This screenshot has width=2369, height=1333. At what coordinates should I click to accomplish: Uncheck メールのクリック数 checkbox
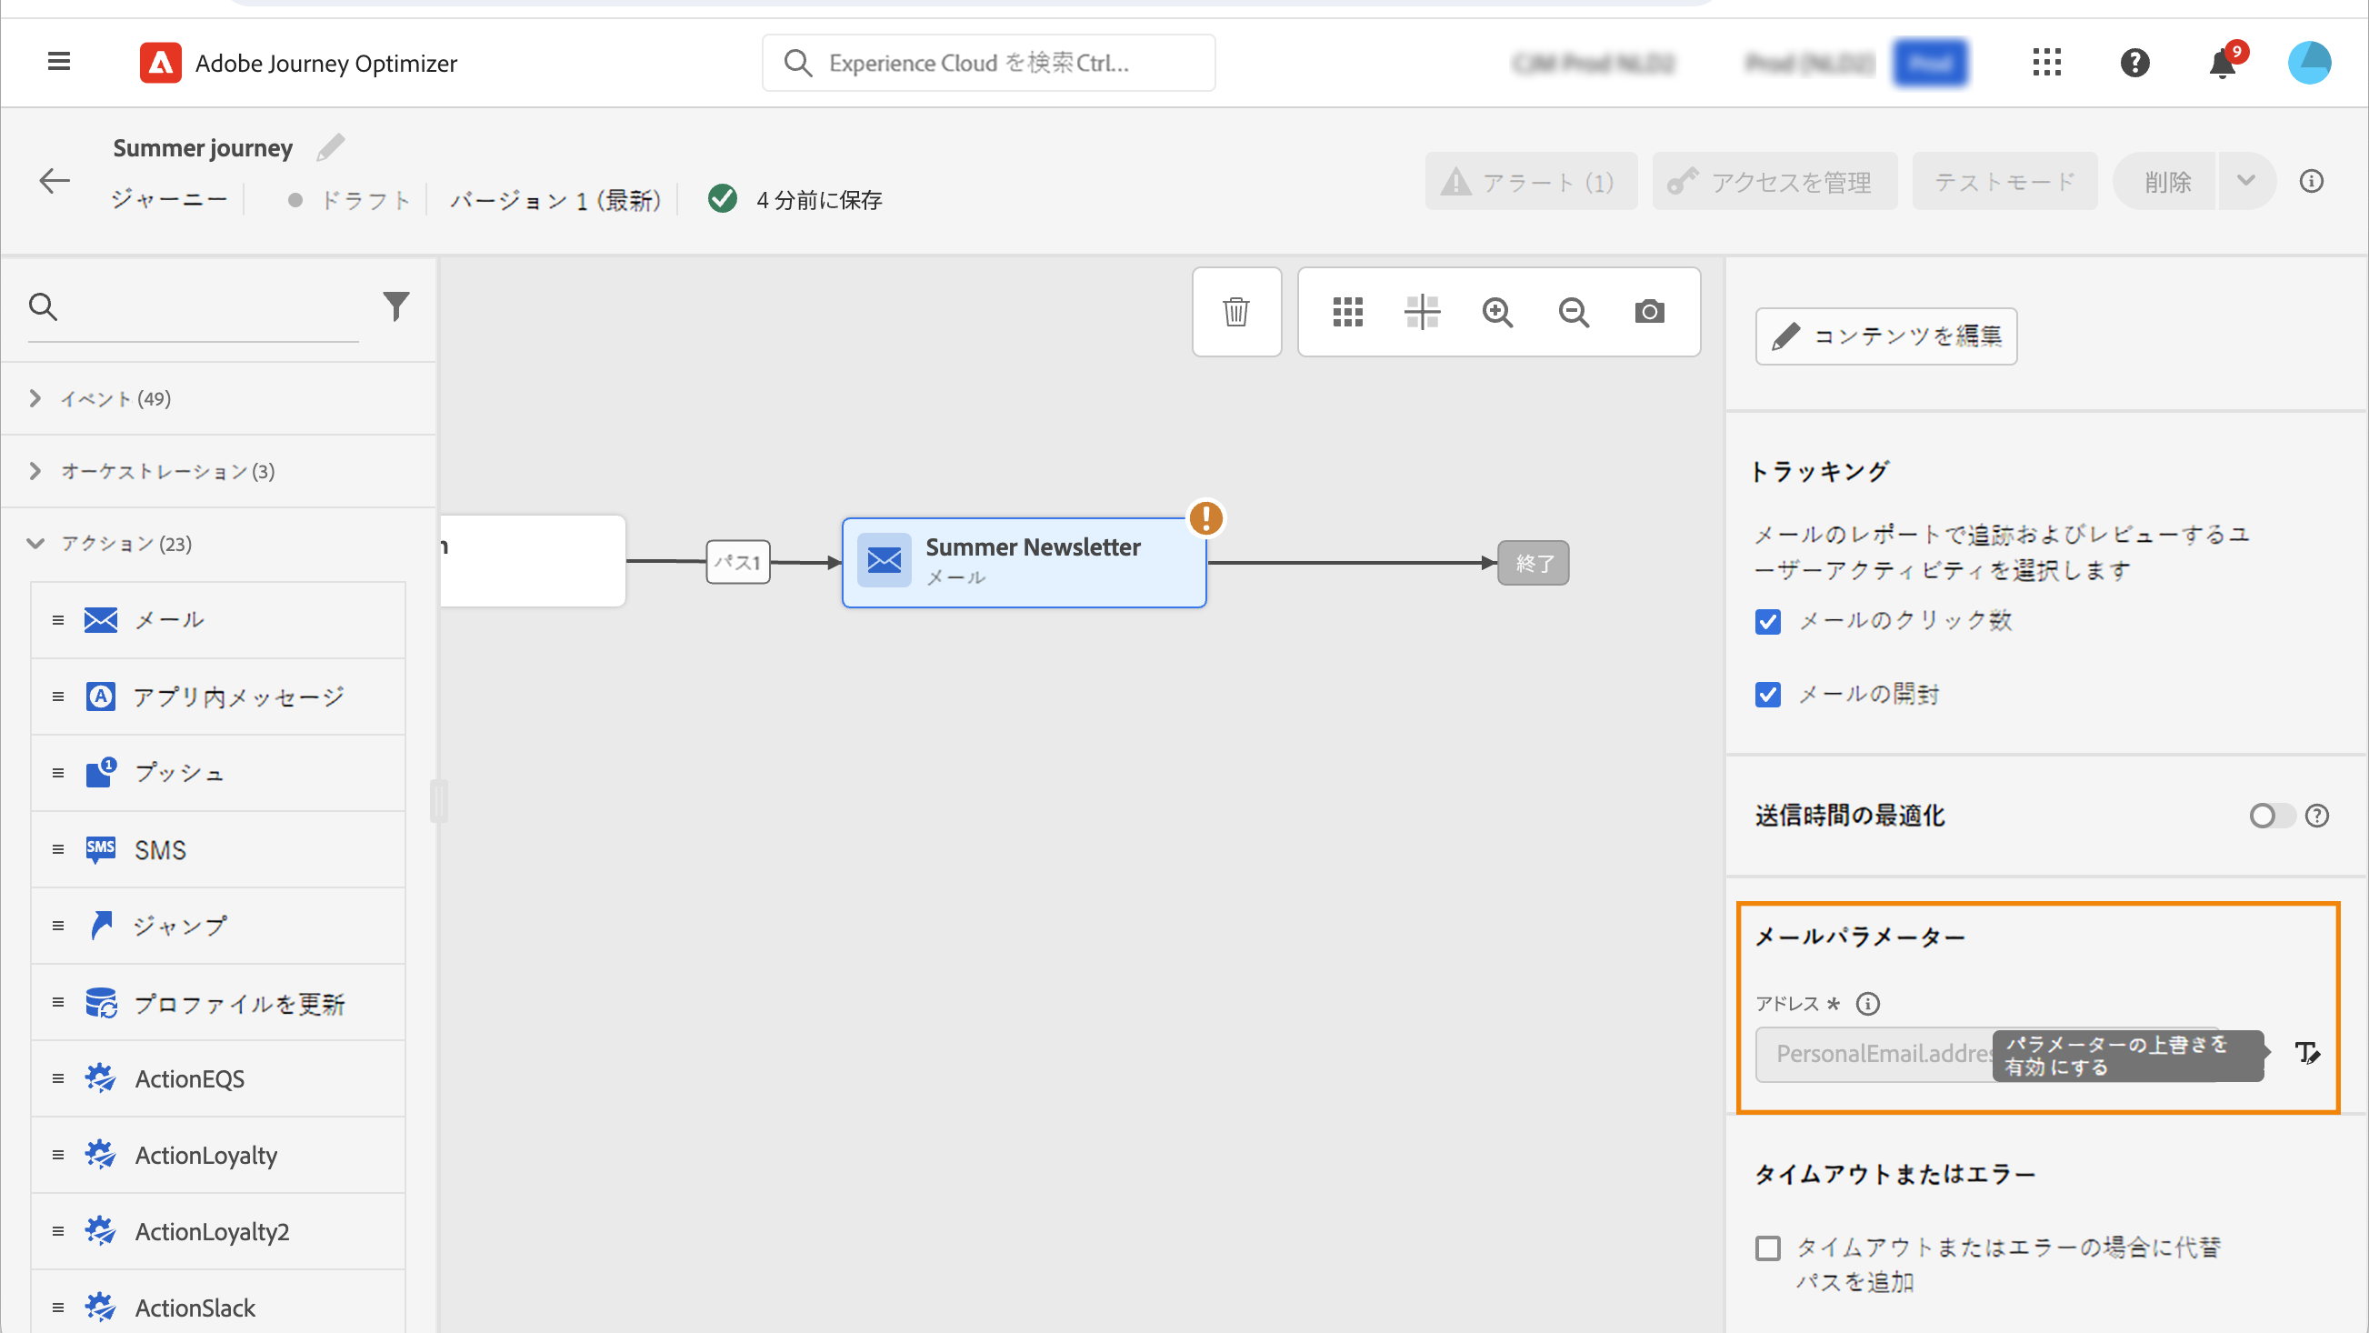tap(1767, 622)
